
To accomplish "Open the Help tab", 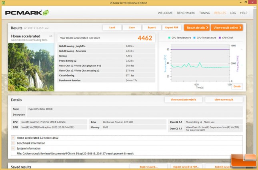I will pyautogui.click(x=244, y=13).
